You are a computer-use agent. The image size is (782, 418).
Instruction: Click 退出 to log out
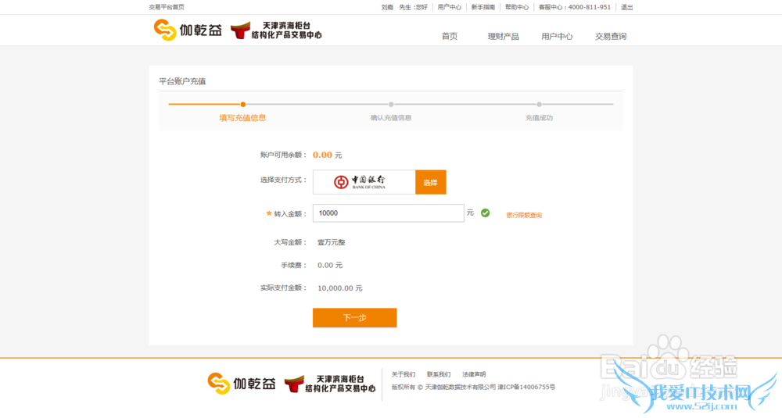626,7
